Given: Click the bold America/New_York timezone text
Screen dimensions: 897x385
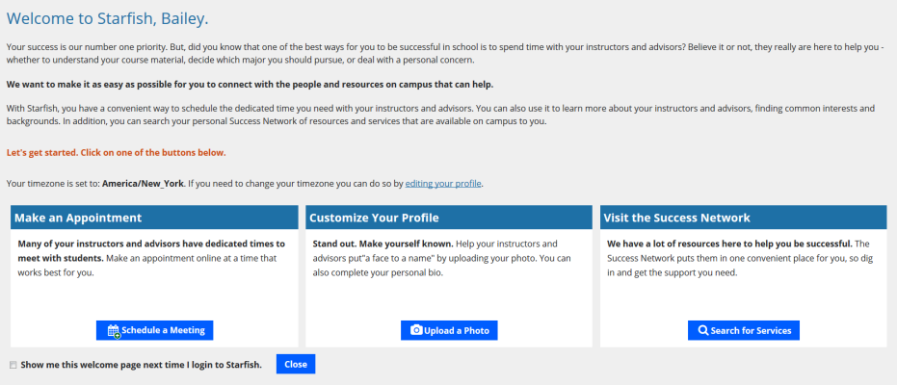Looking at the screenshot, I should [x=143, y=184].
